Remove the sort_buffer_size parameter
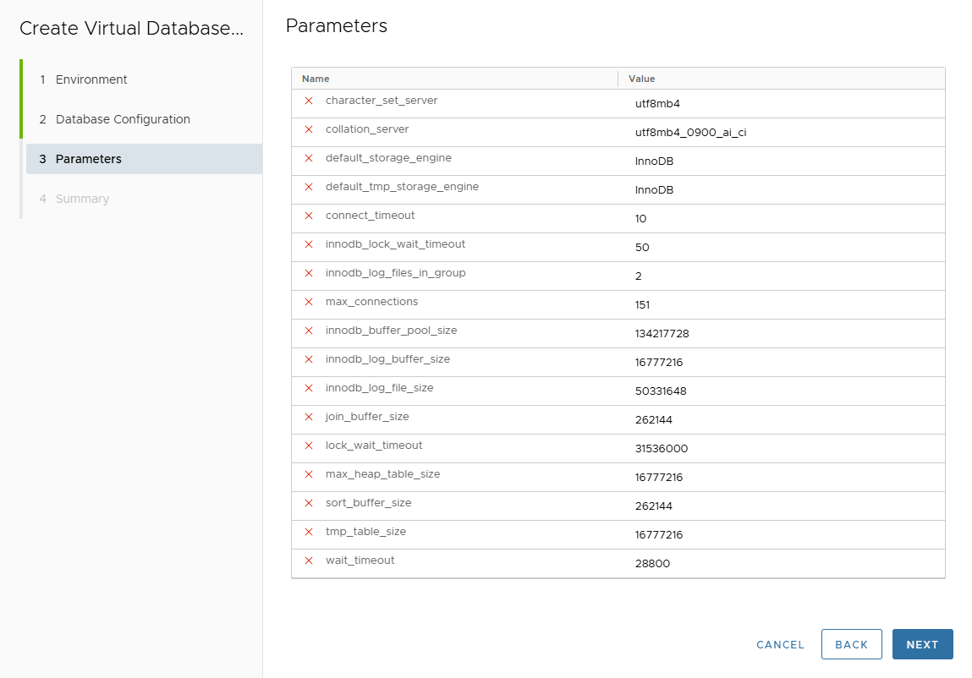 (308, 503)
